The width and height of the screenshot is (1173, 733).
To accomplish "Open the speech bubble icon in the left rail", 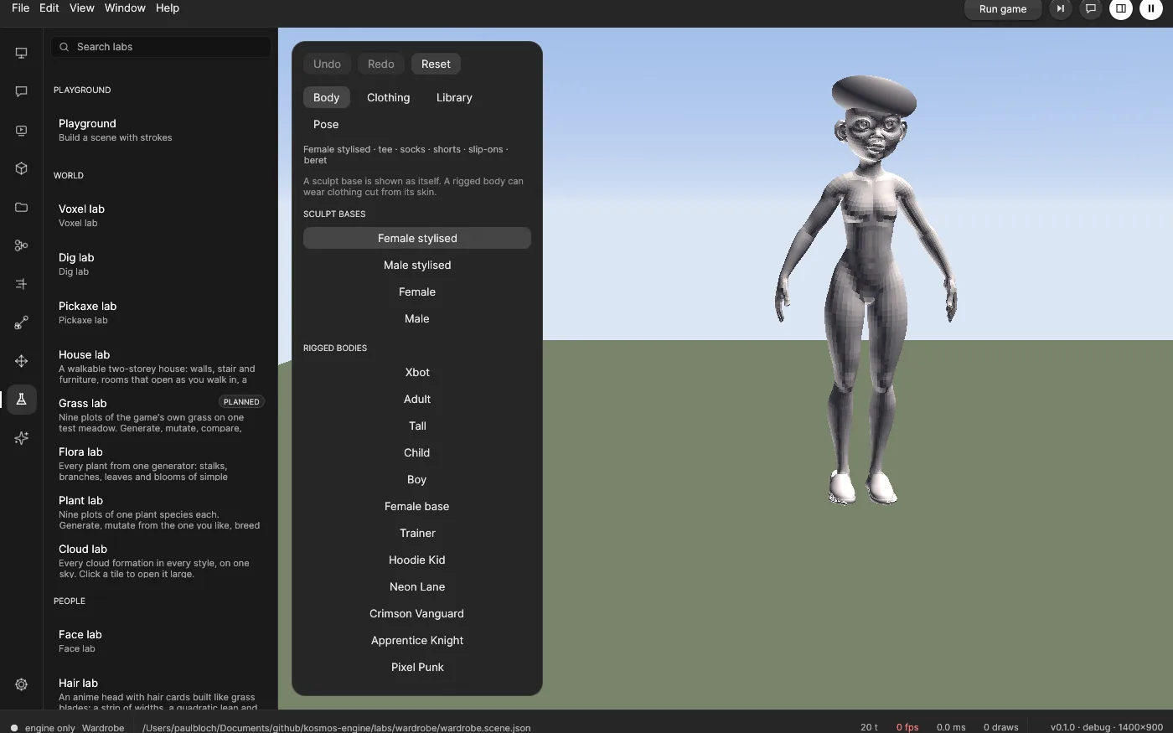I will (x=22, y=91).
